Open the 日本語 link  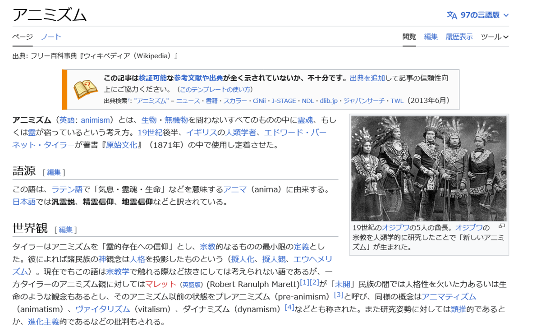click(x=24, y=202)
